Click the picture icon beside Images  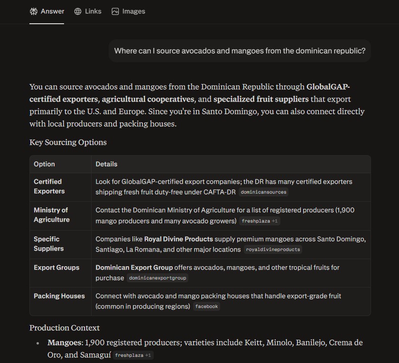click(x=115, y=11)
